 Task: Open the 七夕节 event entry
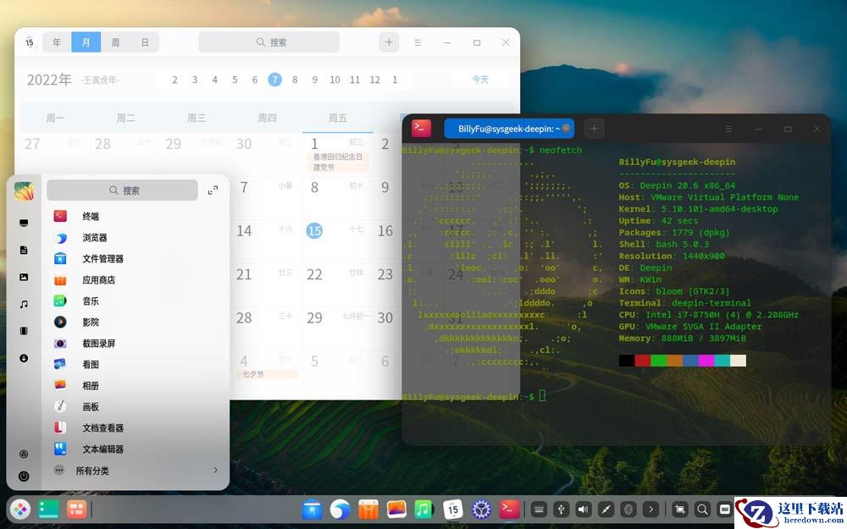[x=268, y=374]
